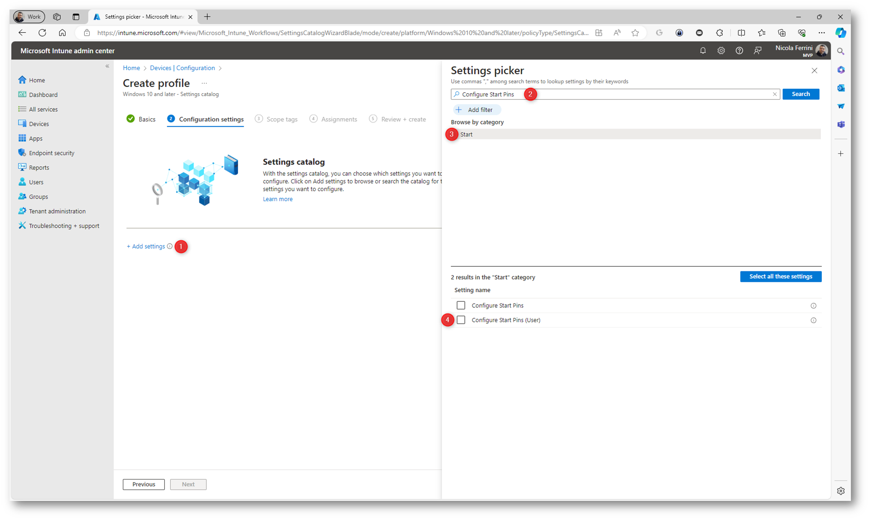Open portal settings gear in header
870x520 pixels.
click(x=721, y=51)
